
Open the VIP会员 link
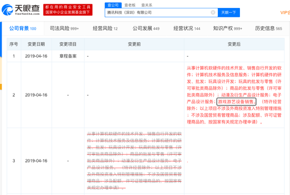(x=285, y=12)
